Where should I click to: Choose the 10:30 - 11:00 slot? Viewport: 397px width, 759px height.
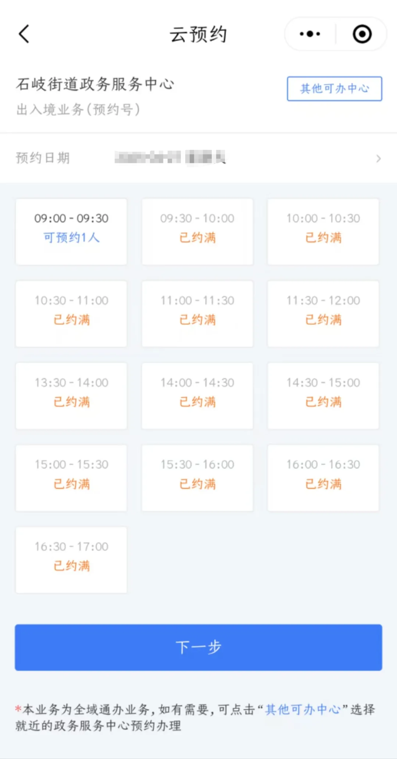(x=71, y=314)
